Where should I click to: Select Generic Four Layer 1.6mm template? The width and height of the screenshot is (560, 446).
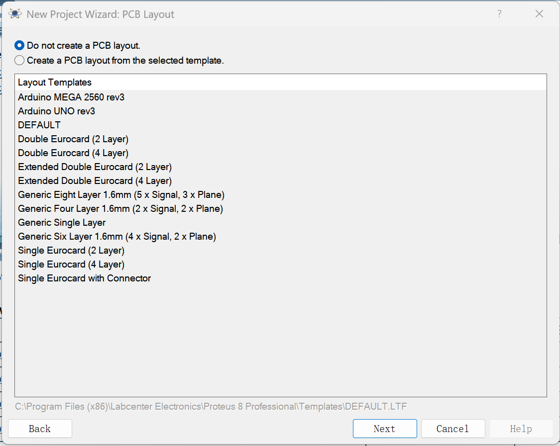click(120, 208)
